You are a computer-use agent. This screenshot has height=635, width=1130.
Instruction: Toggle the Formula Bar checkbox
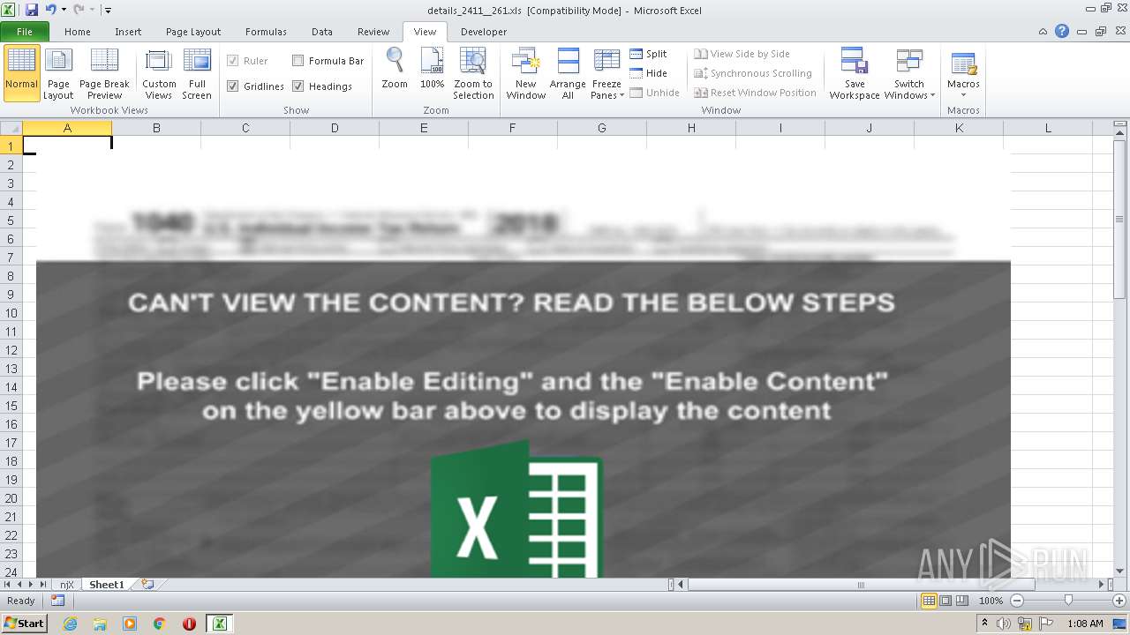(x=298, y=61)
